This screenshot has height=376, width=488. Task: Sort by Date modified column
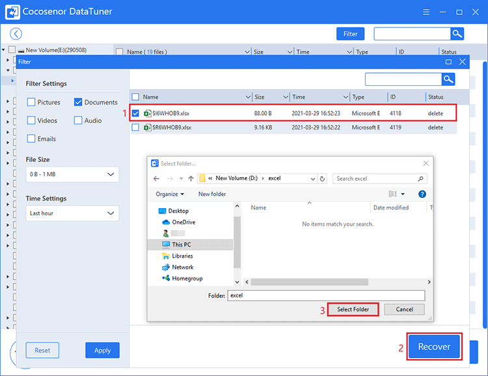[391, 208]
